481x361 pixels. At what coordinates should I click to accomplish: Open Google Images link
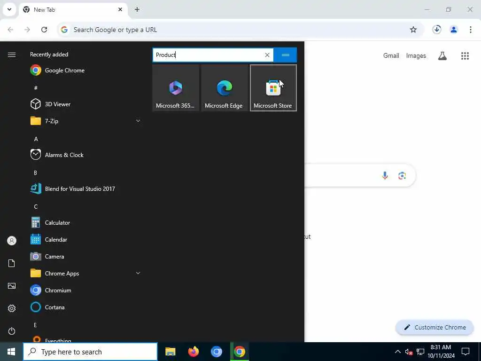coord(416,55)
